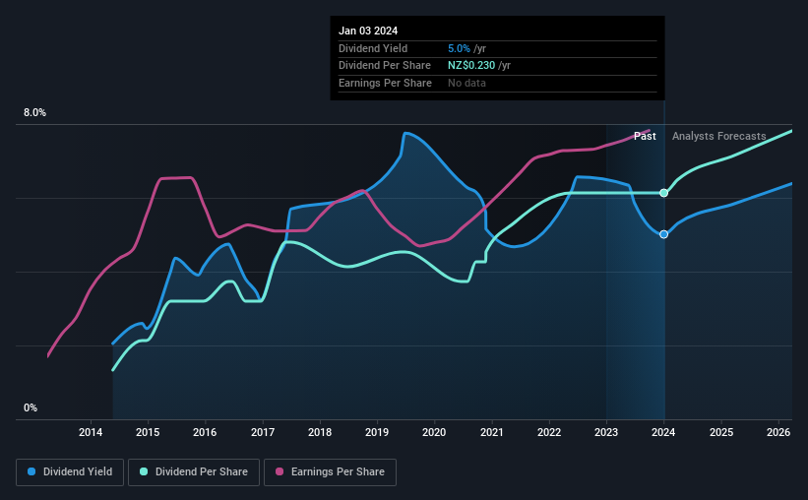Click the 2024 x-axis label
Image resolution: width=808 pixels, height=500 pixels.
(663, 432)
